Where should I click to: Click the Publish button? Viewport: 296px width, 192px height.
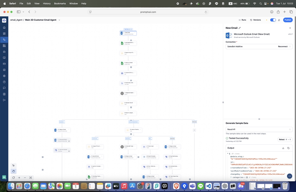click(288, 20)
